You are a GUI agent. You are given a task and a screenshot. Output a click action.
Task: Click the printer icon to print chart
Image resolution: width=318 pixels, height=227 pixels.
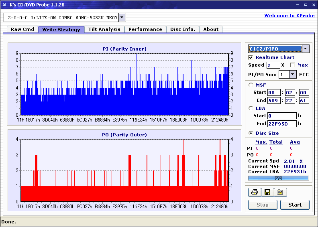click(254, 193)
